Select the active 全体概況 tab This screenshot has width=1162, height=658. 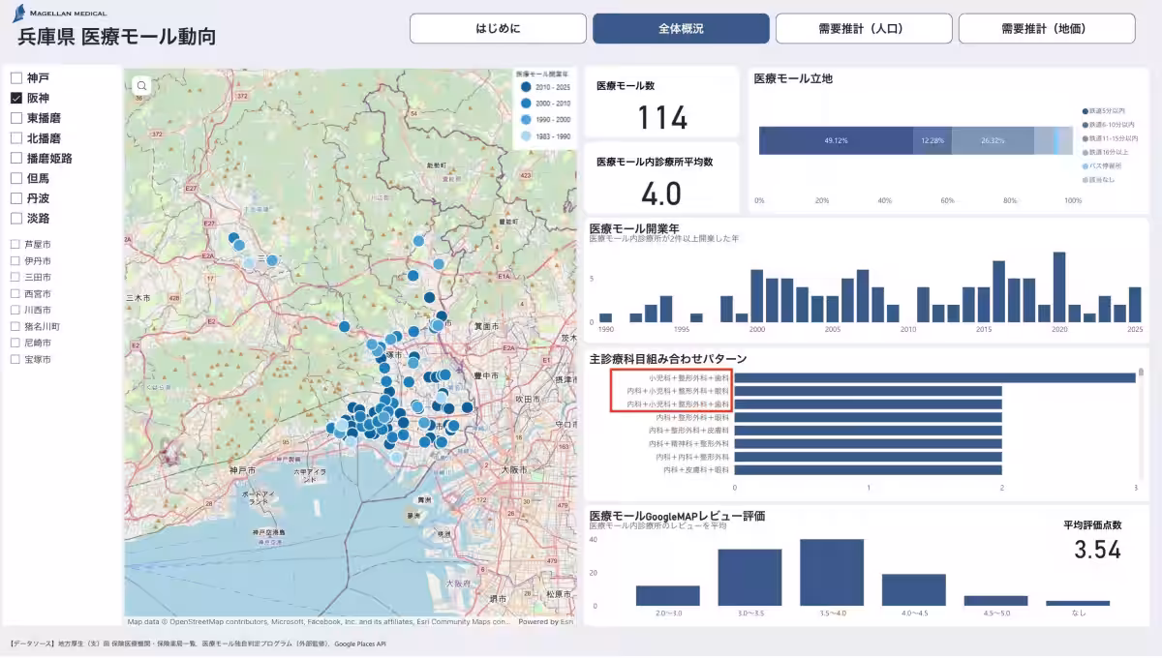[681, 29]
